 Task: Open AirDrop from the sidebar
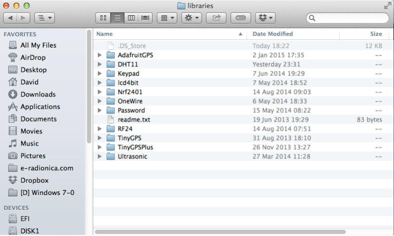(x=33, y=57)
